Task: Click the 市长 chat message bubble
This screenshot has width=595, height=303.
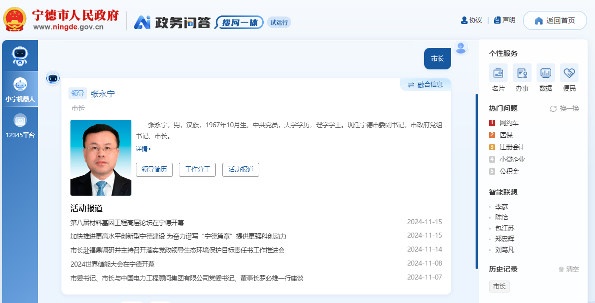Action: 437,59
